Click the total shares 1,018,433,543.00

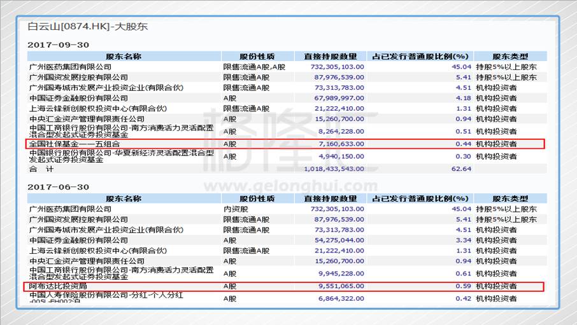click(334, 169)
